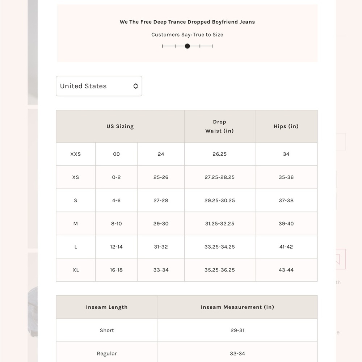The height and width of the screenshot is (362, 362).
Task: Click the 31-32 waist size cell
Action: pyautogui.click(x=161, y=247)
